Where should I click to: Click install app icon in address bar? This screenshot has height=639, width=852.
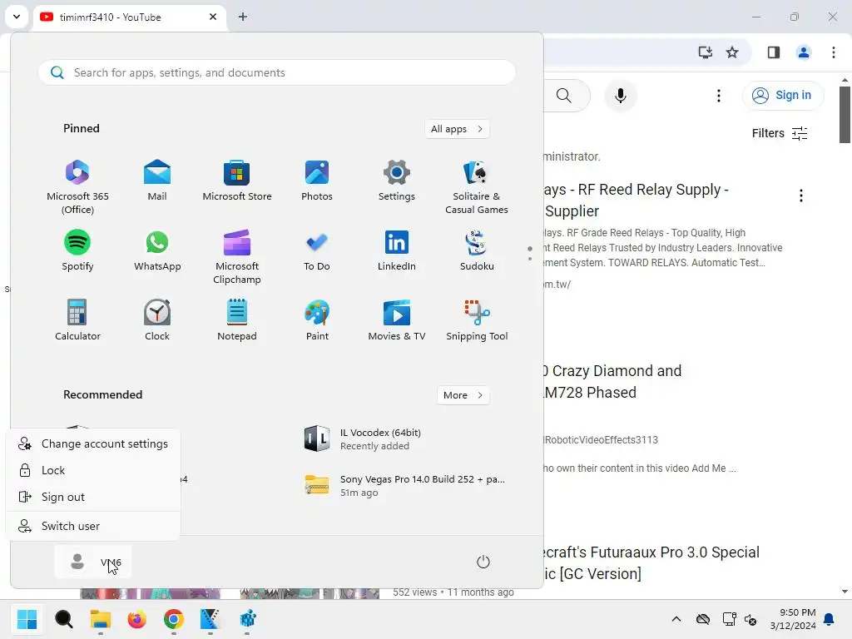[x=705, y=52]
